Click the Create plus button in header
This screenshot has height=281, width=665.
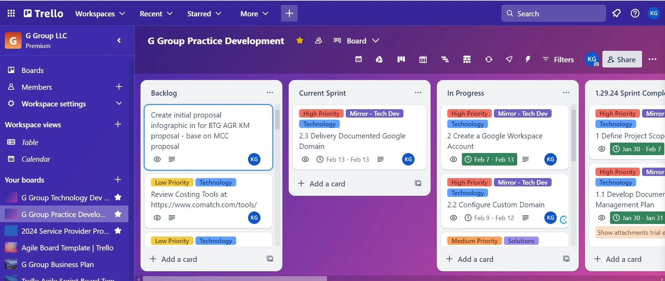click(289, 13)
